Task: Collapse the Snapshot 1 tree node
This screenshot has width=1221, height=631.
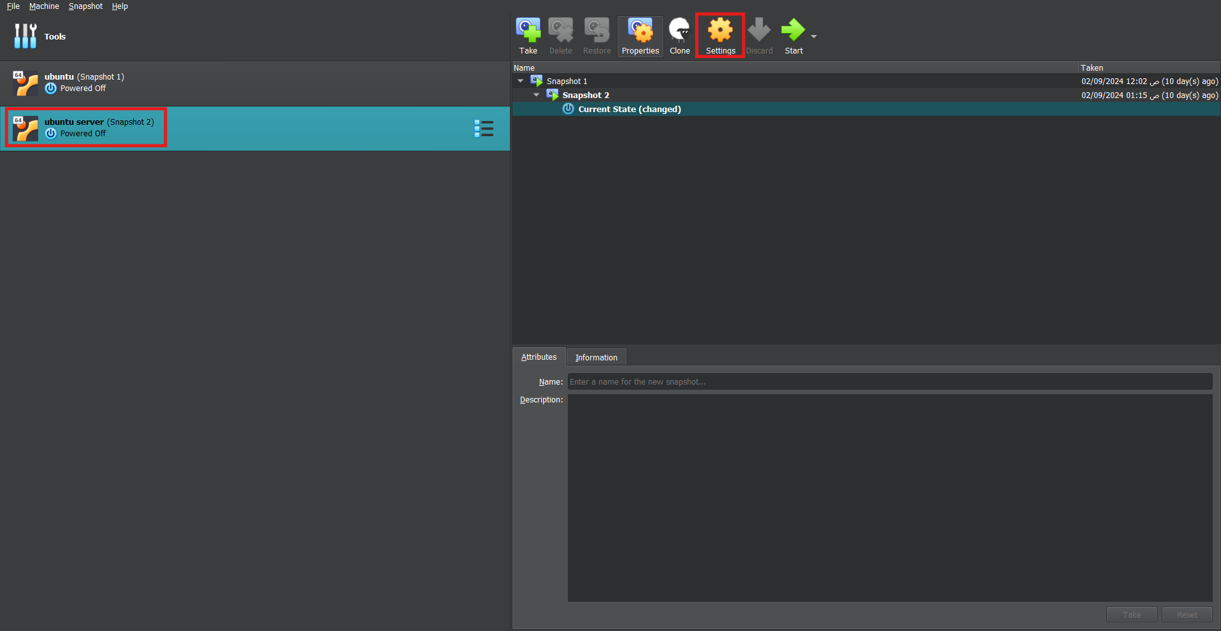Action: pyautogui.click(x=521, y=81)
